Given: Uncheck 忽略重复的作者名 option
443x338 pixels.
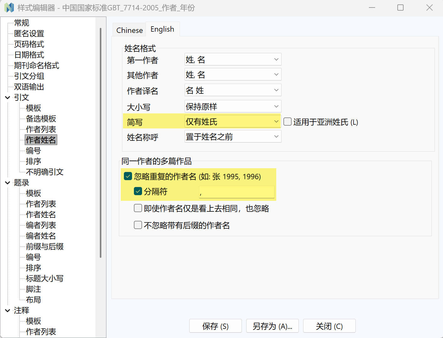Looking at the screenshot, I should click(128, 176).
